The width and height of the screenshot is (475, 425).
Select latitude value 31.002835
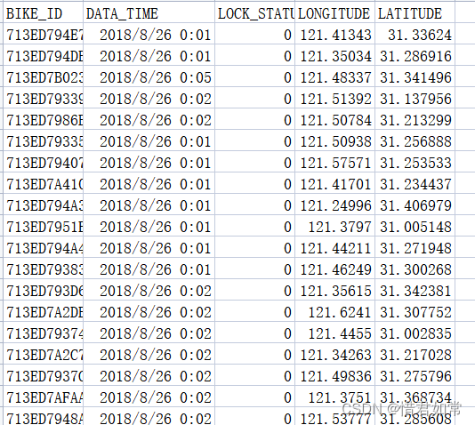pyautogui.click(x=415, y=333)
